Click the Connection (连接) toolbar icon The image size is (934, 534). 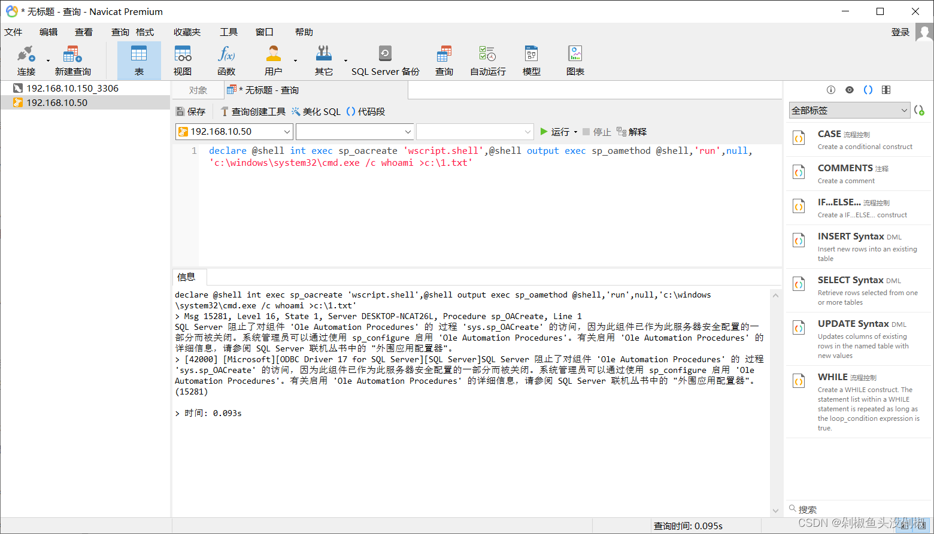[x=26, y=60]
